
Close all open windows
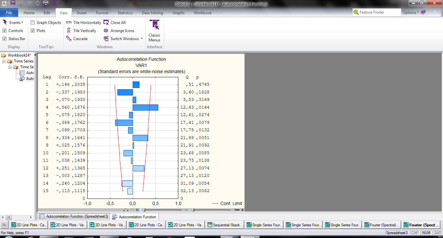[114, 23]
